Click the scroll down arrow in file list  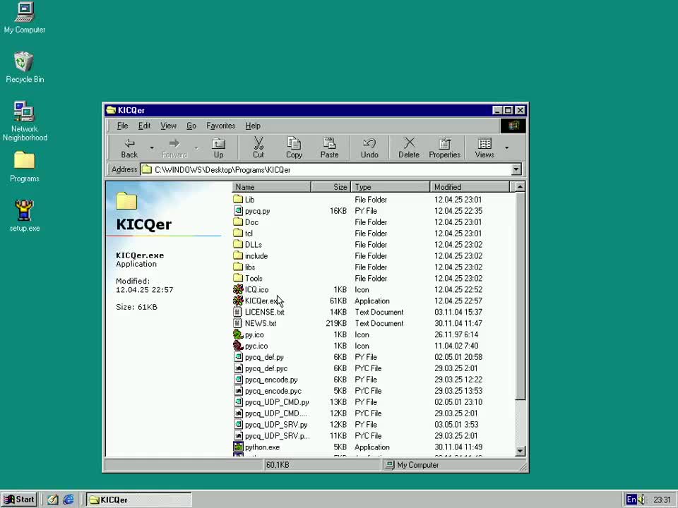click(520, 452)
